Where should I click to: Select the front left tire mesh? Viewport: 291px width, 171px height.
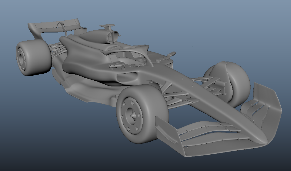[142, 114]
